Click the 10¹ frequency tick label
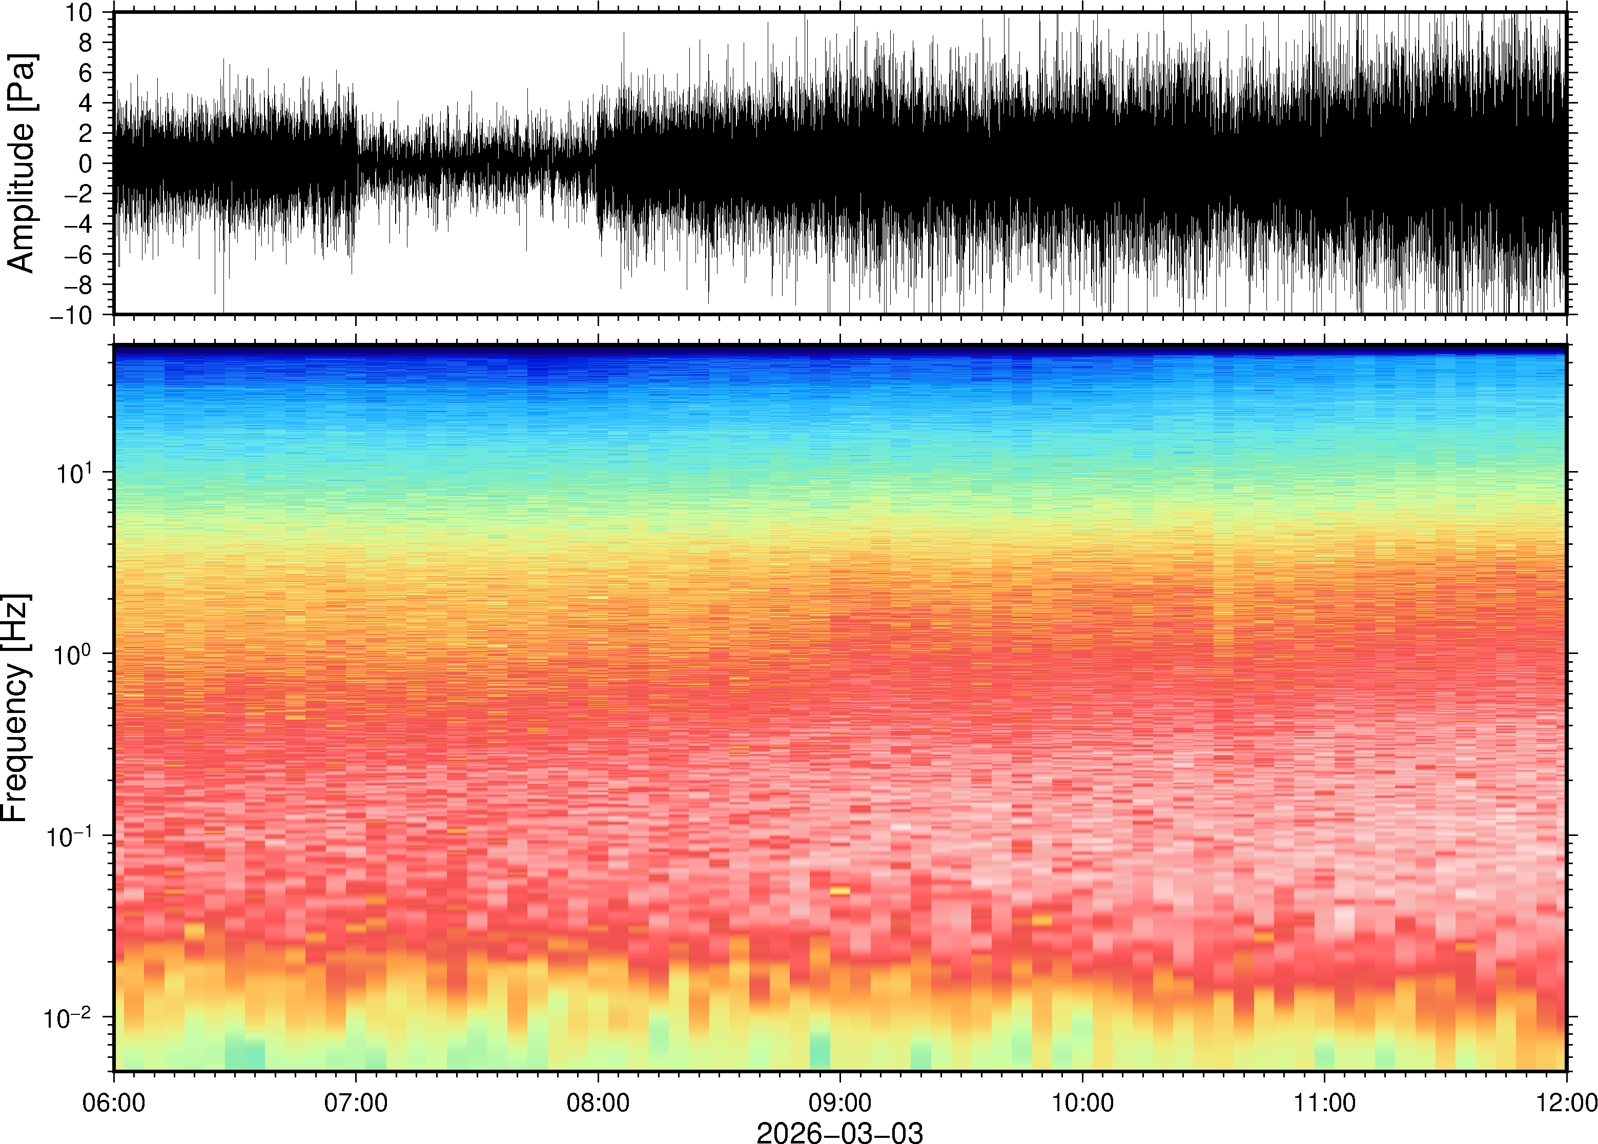This screenshot has height=1144, width=1598. [74, 474]
